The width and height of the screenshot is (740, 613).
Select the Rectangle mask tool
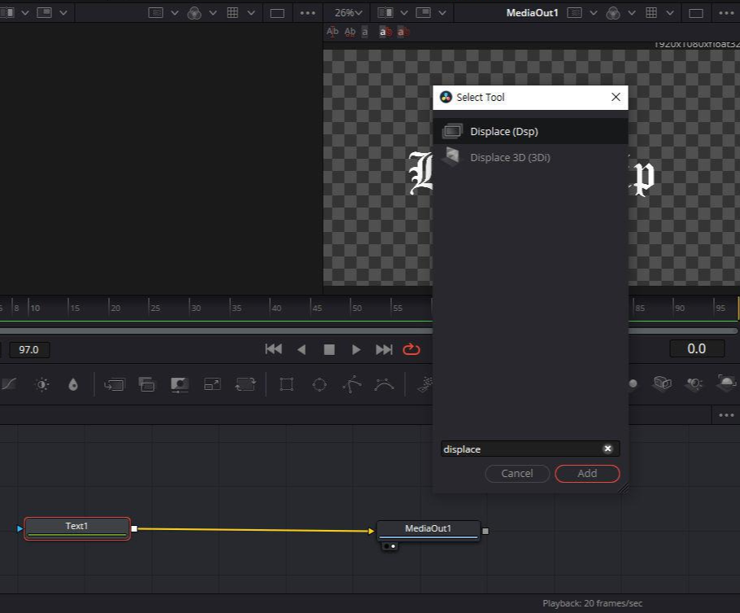(286, 384)
